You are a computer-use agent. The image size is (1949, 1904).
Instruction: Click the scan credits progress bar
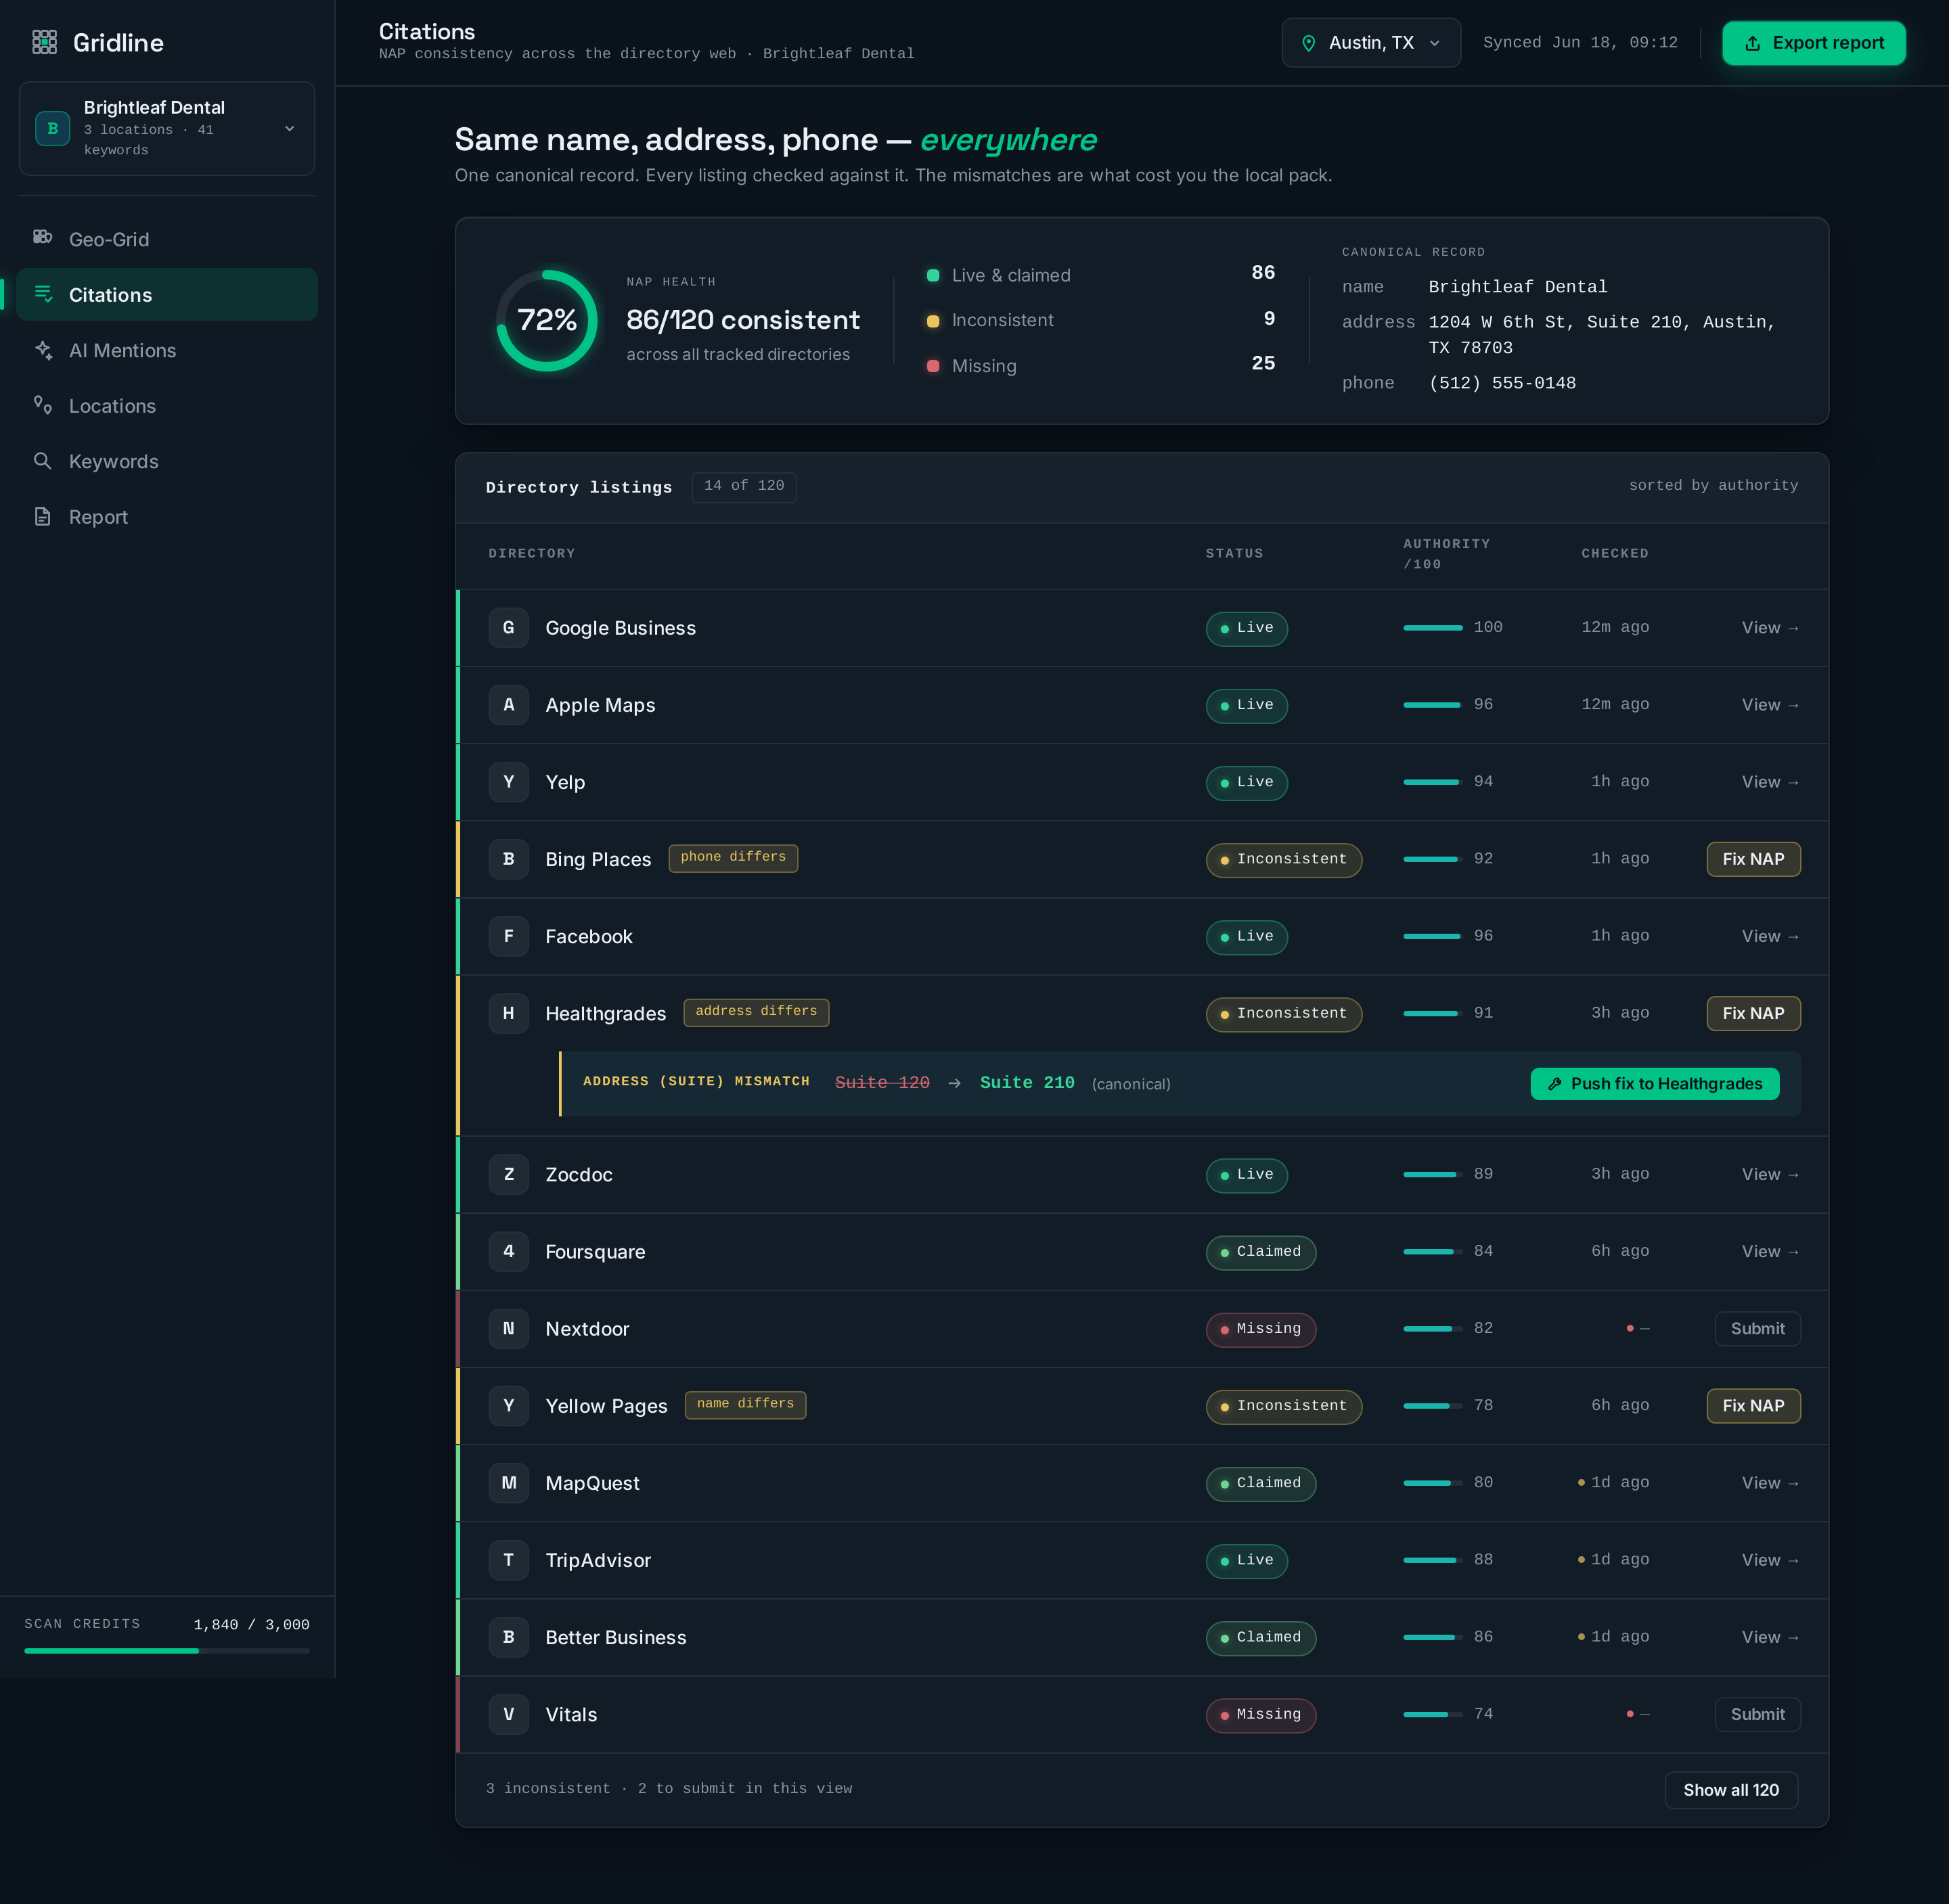[x=167, y=1651]
